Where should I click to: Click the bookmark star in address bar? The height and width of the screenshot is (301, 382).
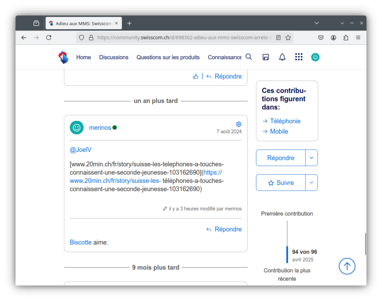click(x=288, y=38)
